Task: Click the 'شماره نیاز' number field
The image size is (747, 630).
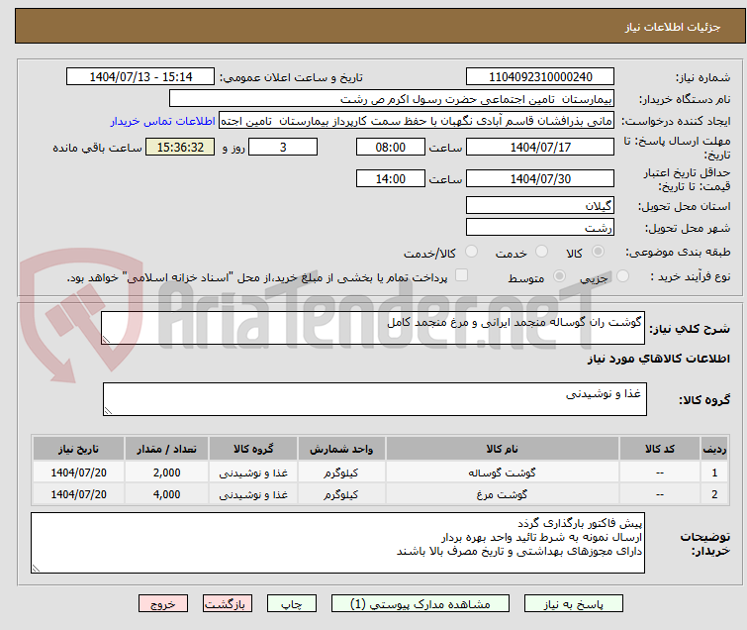Action: click(539, 77)
